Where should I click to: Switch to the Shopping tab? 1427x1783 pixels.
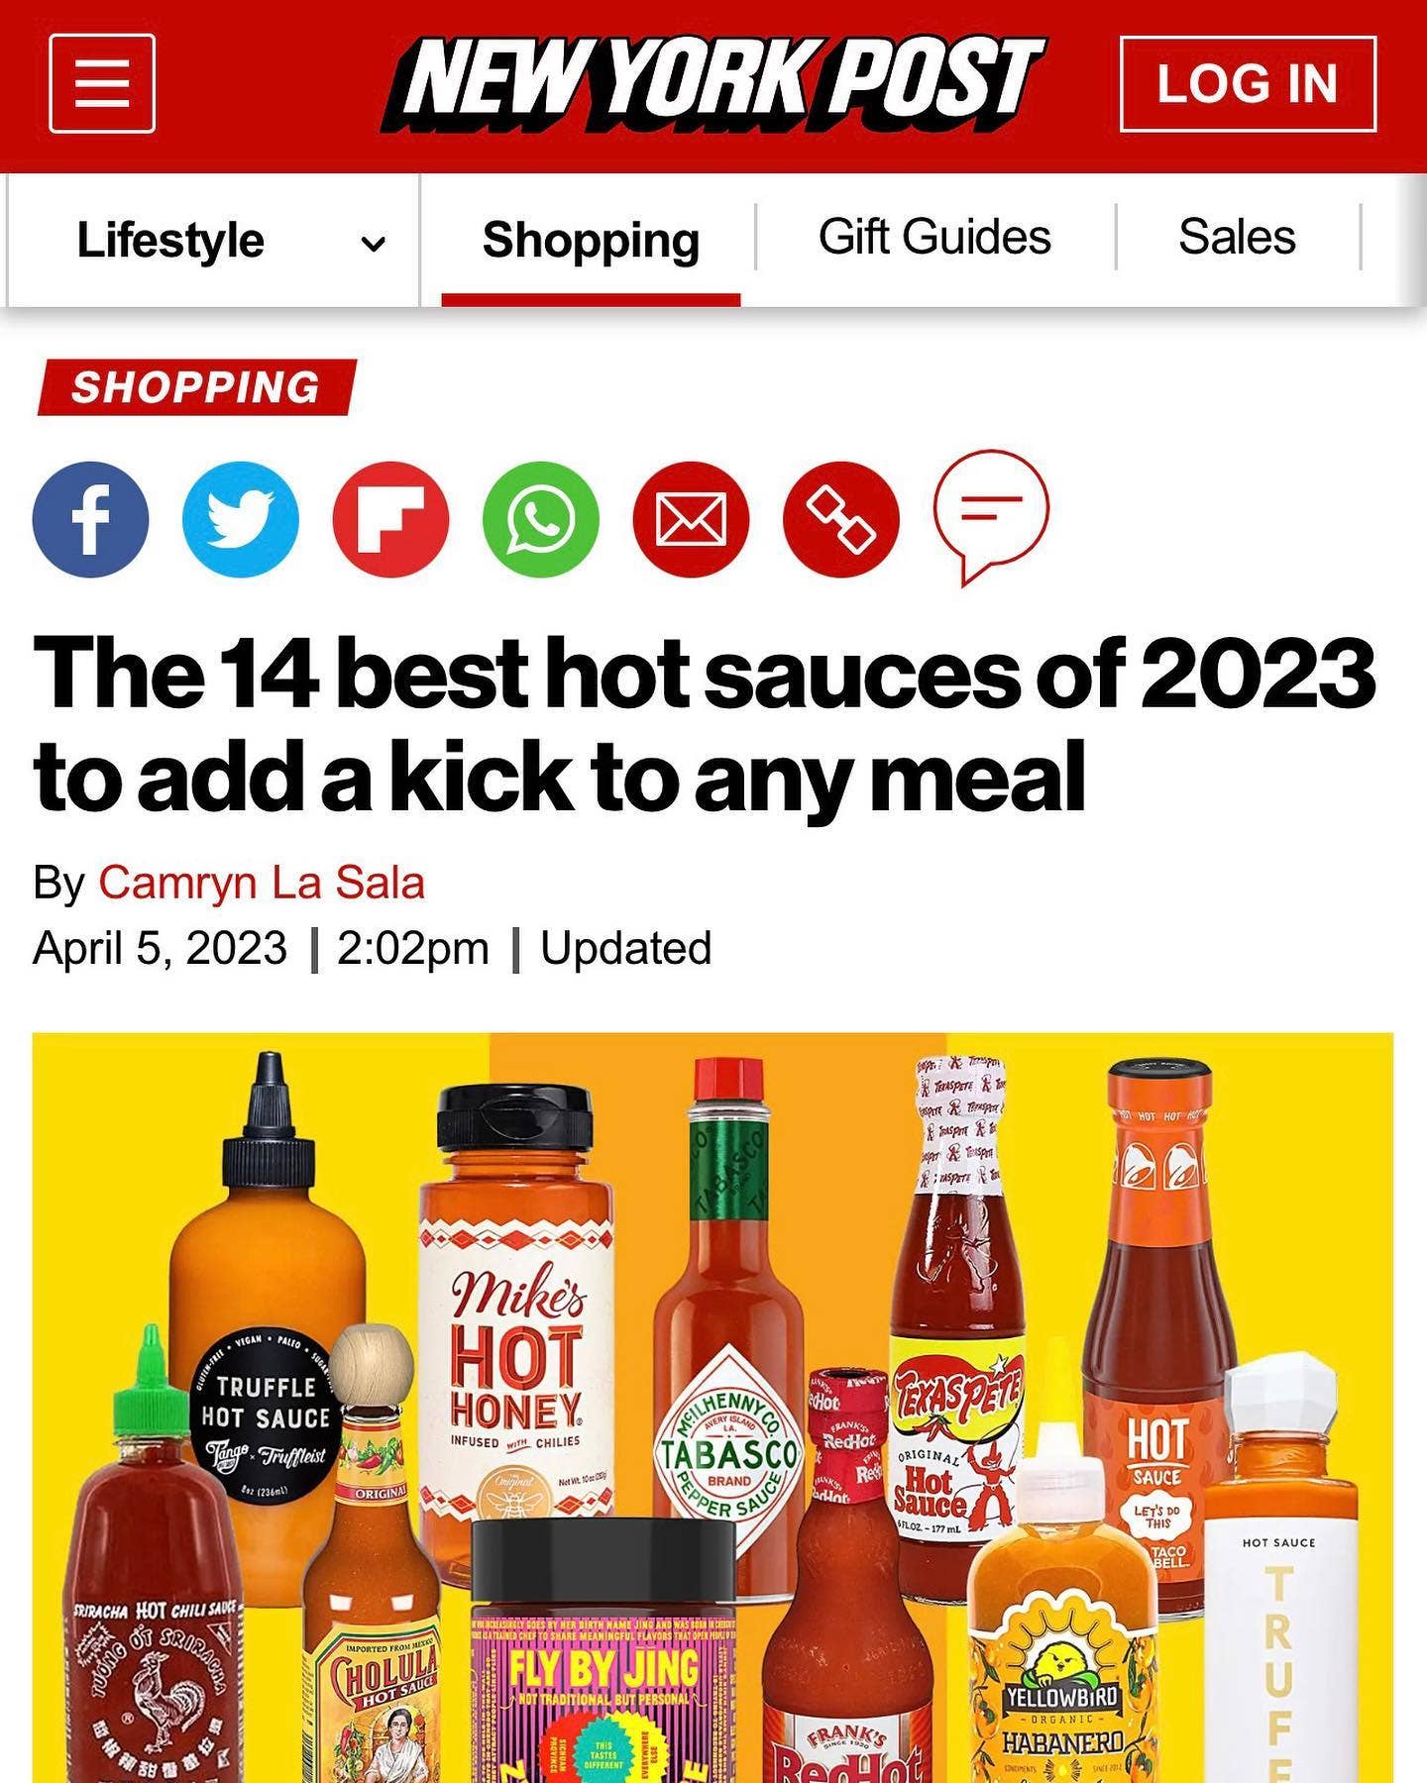(x=591, y=241)
